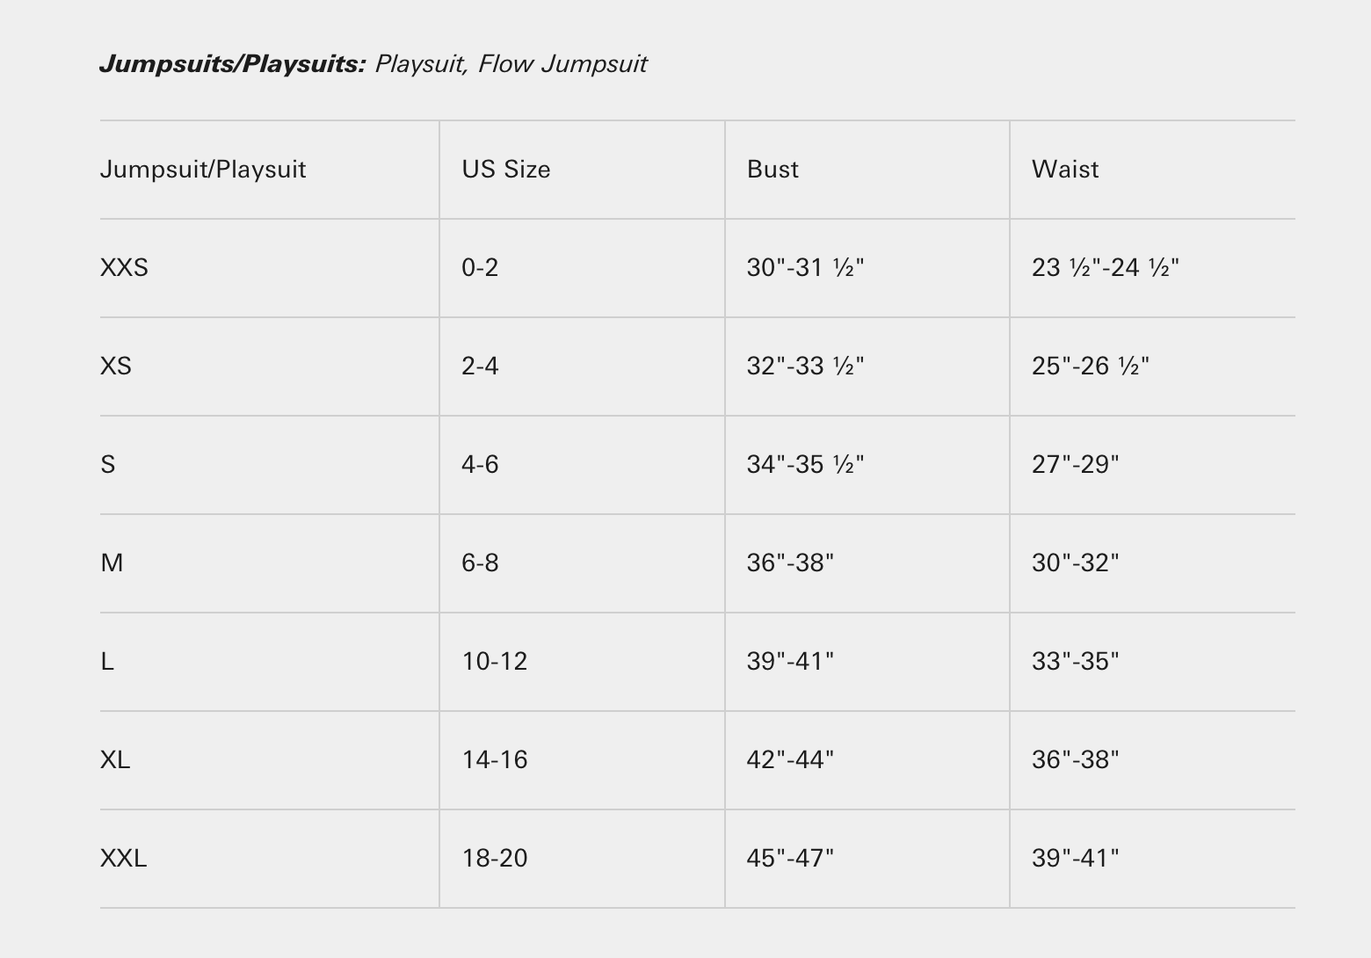
Task: Select the L size row label
Action: pos(107,662)
